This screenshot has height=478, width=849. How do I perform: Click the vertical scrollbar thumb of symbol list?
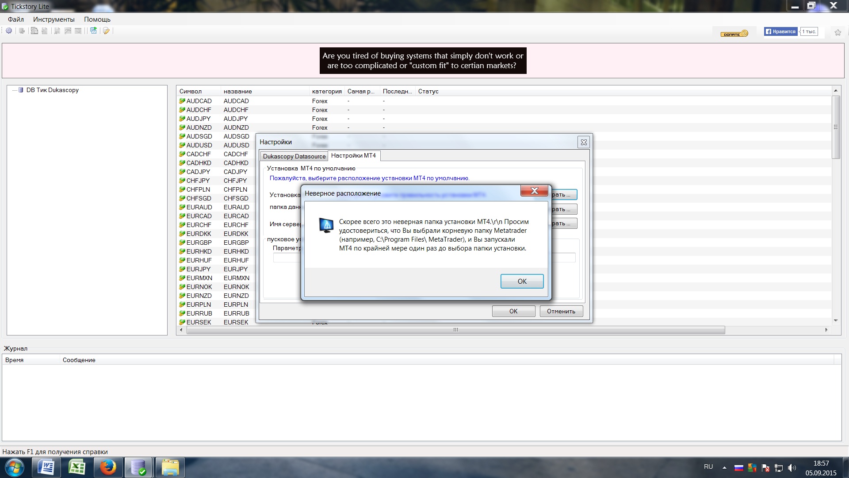836,127
